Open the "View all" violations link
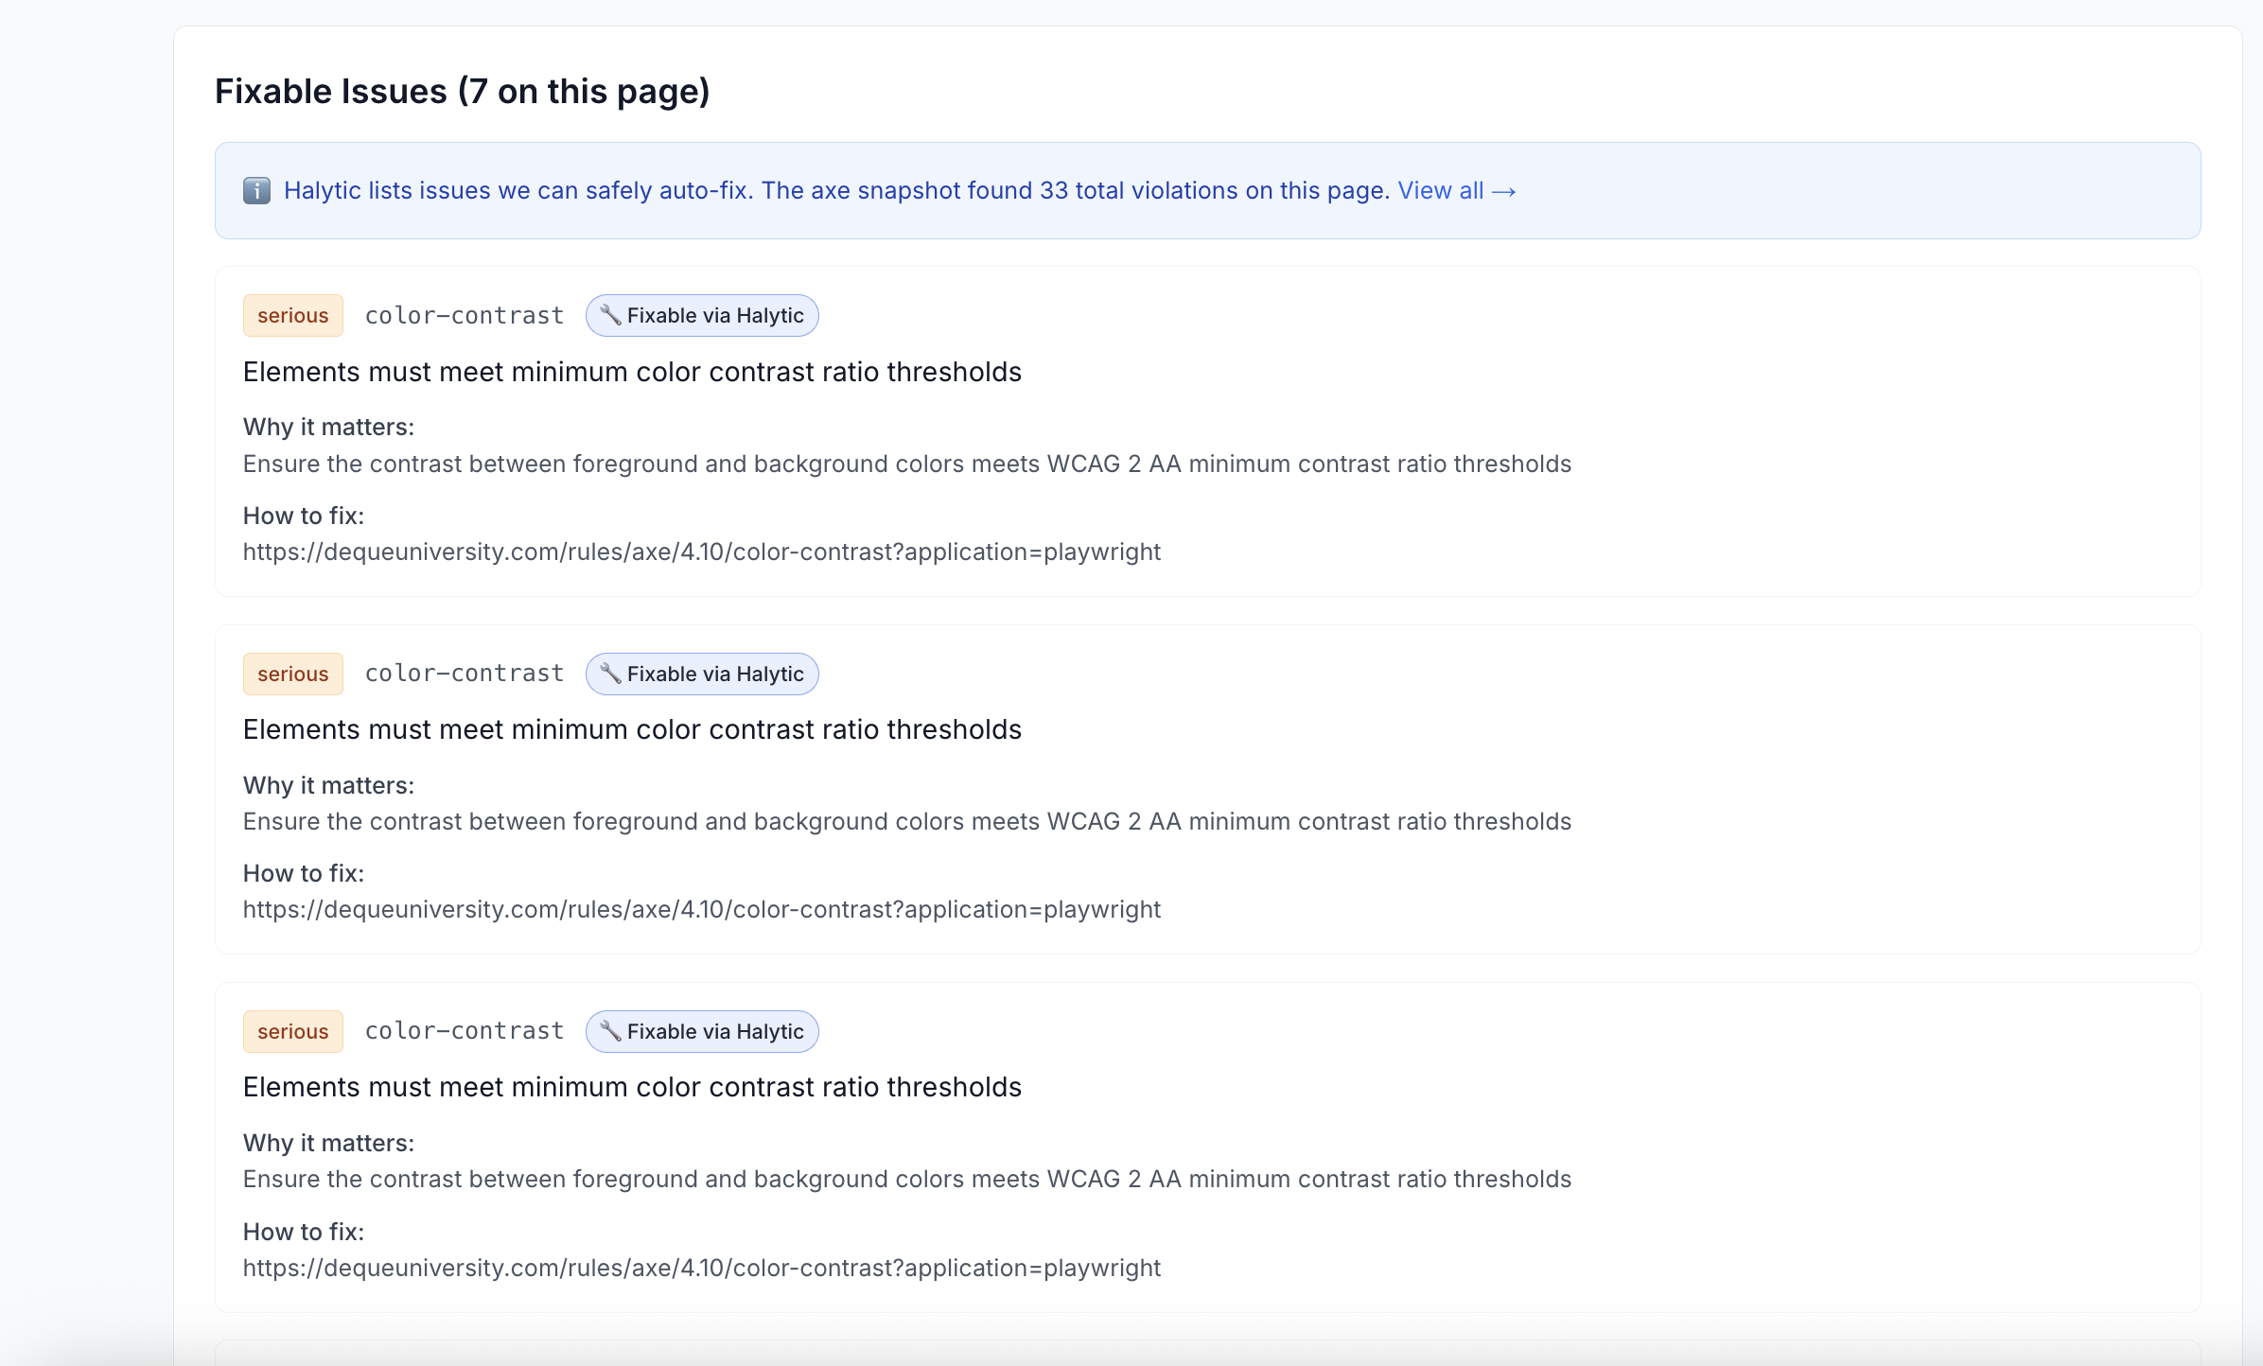 tap(1456, 191)
